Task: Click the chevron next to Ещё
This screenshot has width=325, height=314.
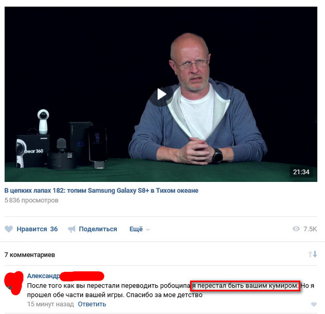Action: click(x=148, y=230)
